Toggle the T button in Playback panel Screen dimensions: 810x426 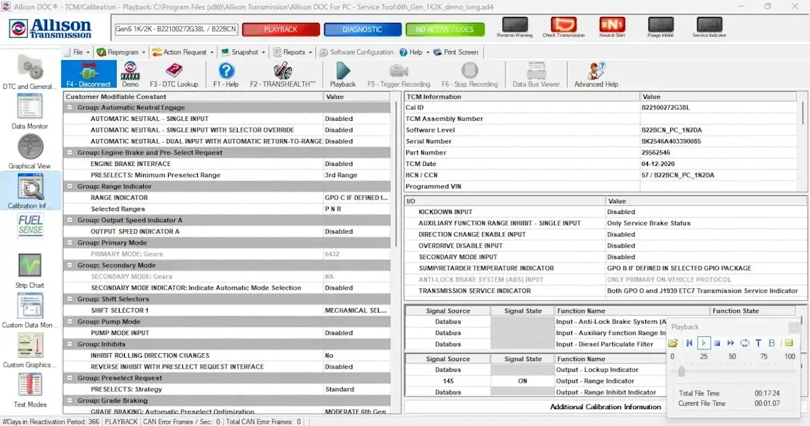[x=758, y=343]
